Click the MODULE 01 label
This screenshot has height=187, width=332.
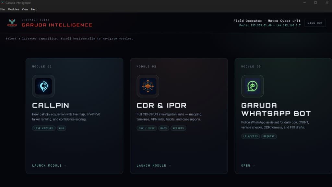coord(42,67)
